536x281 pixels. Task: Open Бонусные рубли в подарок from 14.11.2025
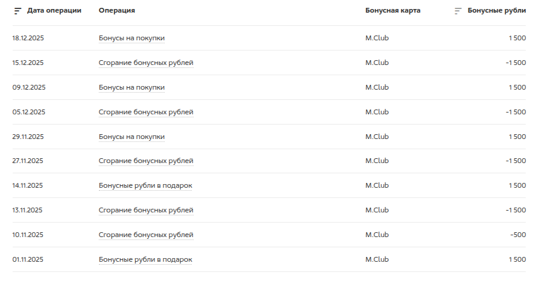pyautogui.click(x=145, y=185)
